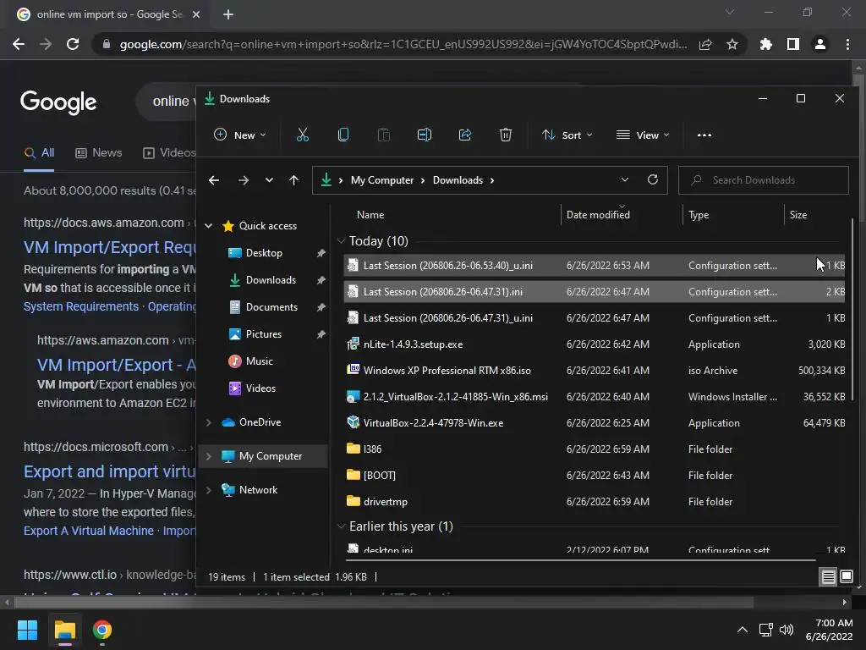Switch to News tab in Google results
Viewport: 866px width, 650px height.
(x=99, y=152)
